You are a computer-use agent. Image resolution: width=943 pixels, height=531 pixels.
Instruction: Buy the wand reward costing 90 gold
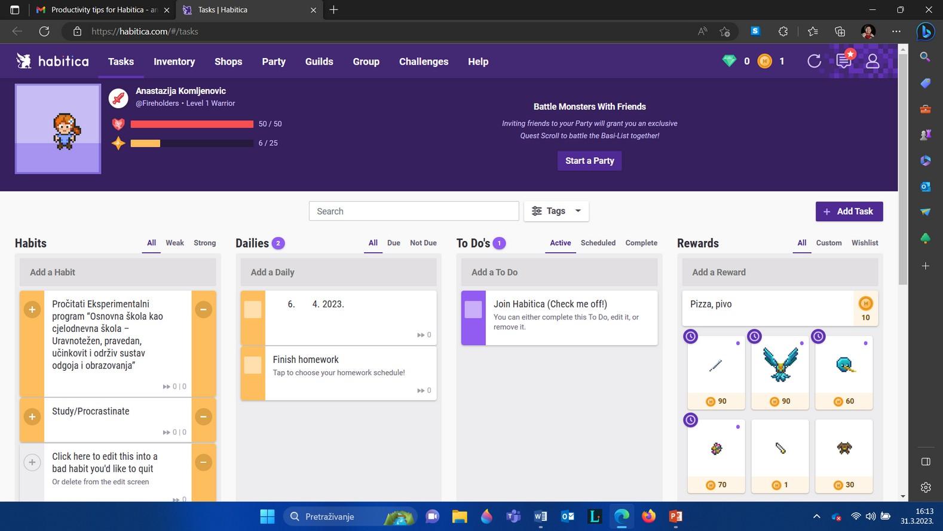coord(716,373)
